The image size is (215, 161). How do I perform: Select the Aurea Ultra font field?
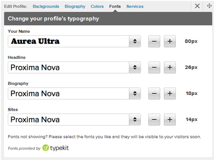pyautogui.click(x=69, y=41)
